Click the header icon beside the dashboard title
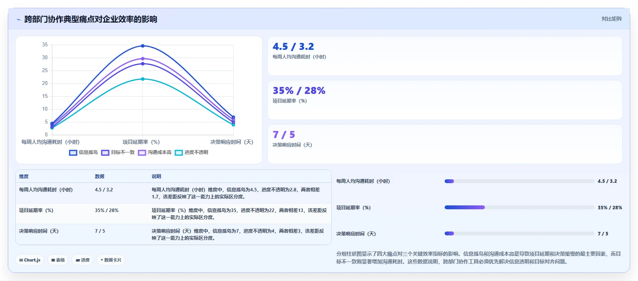Image resolution: width=638 pixels, height=281 pixels. [x=18, y=19]
